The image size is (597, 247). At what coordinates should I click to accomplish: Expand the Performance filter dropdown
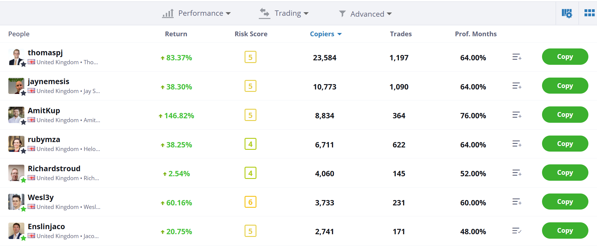(x=196, y=13)
